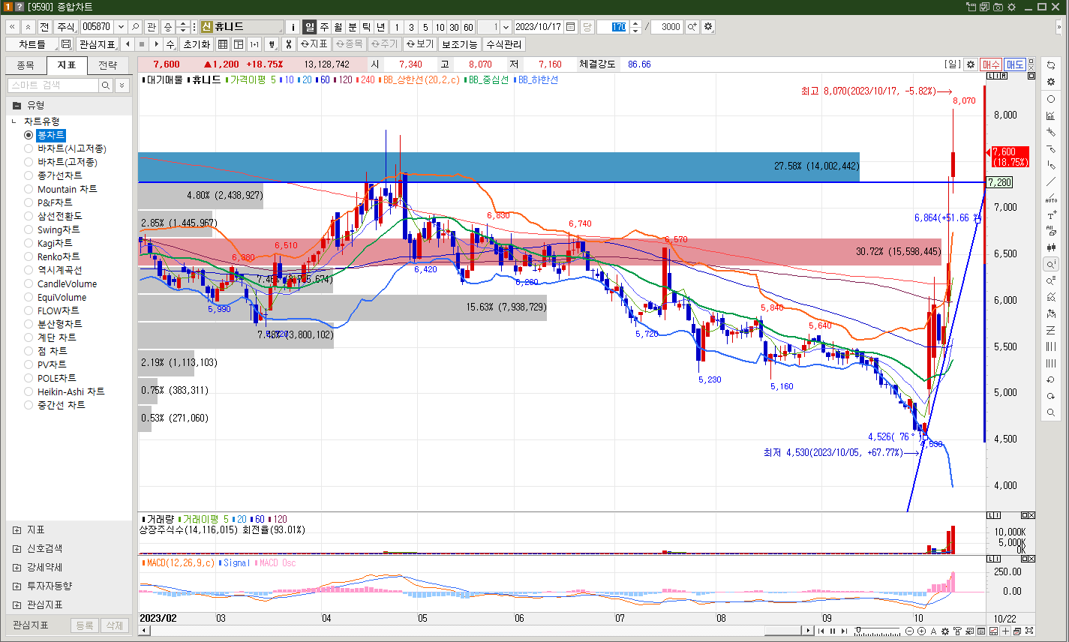Screen dimensions: 1069x642
Task: Select 삼선전환도 radio option
Action: coord(29,216)
